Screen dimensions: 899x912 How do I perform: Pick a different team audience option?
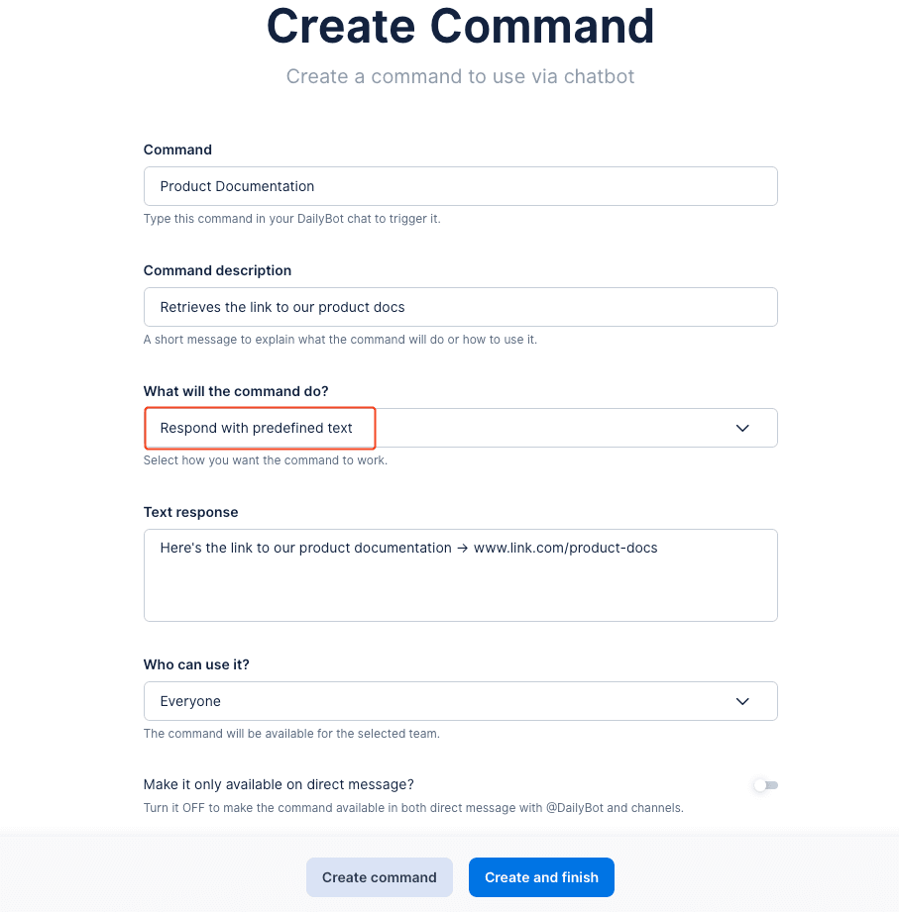[460, 701]
